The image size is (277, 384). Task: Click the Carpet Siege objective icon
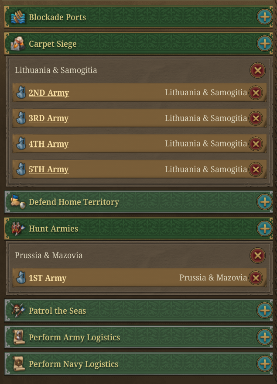18,44
